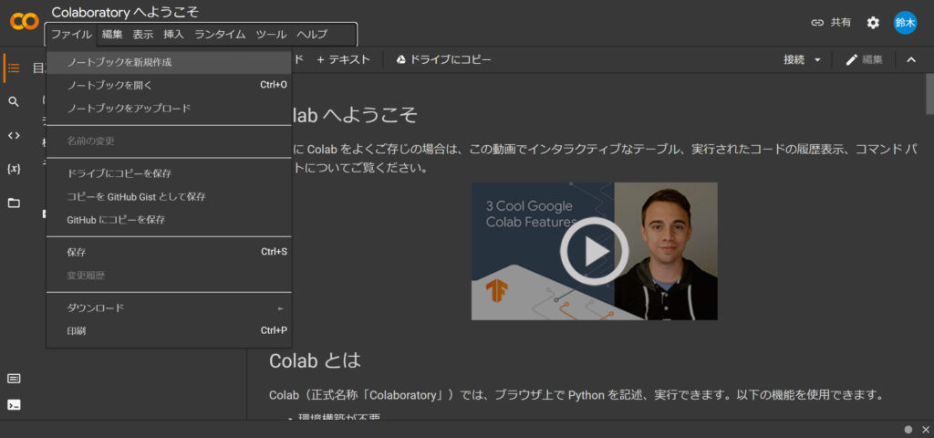Open the code snippets sidebar icon
Screen dimensions: 934x438
point(14,135)
